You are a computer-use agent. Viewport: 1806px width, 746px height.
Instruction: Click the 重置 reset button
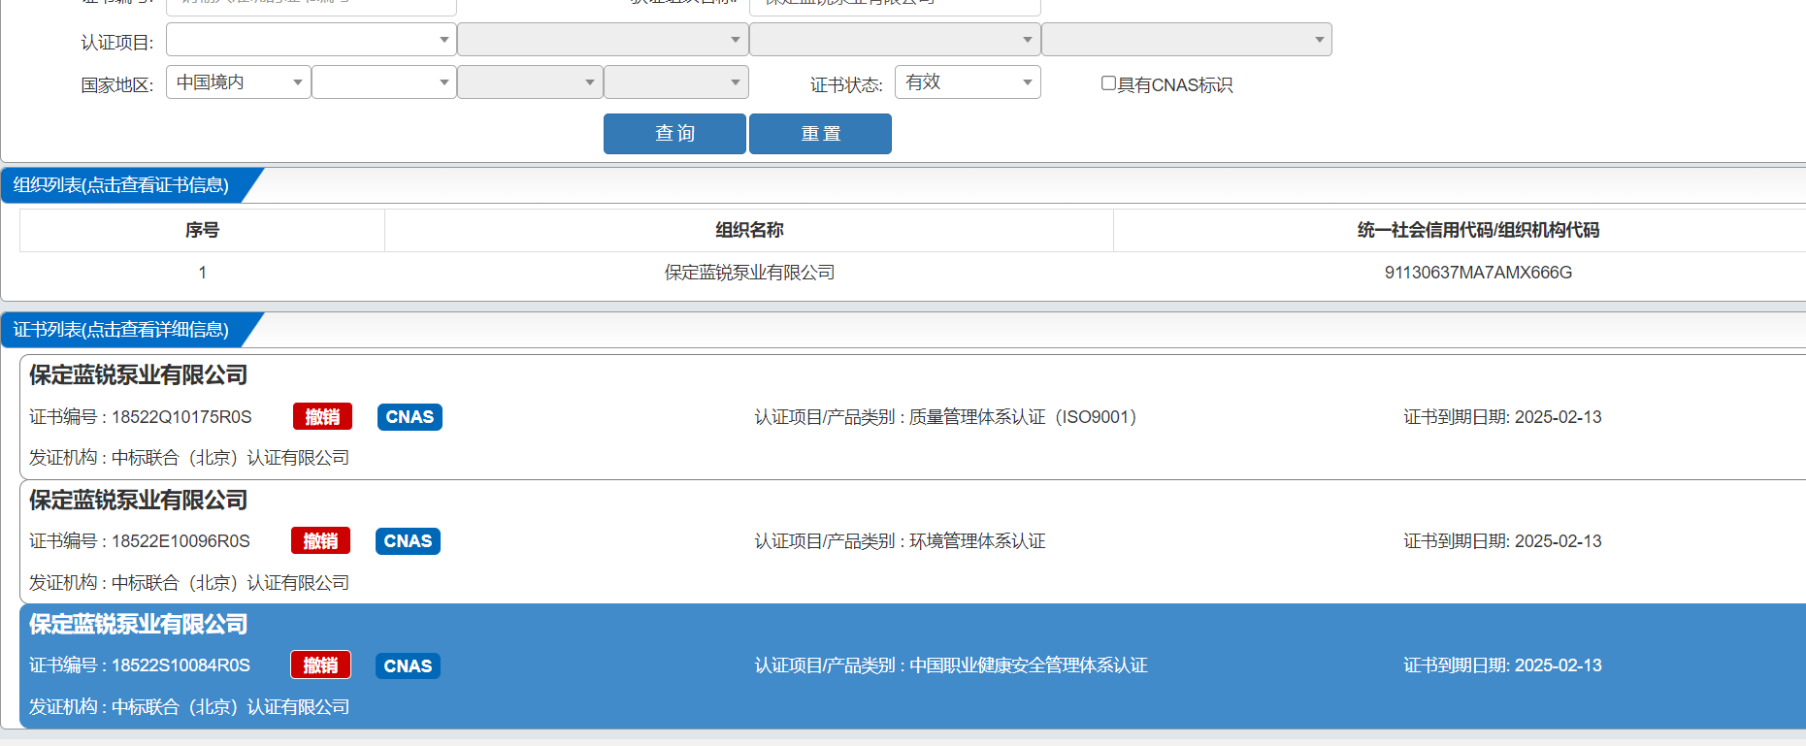(820, 134)
